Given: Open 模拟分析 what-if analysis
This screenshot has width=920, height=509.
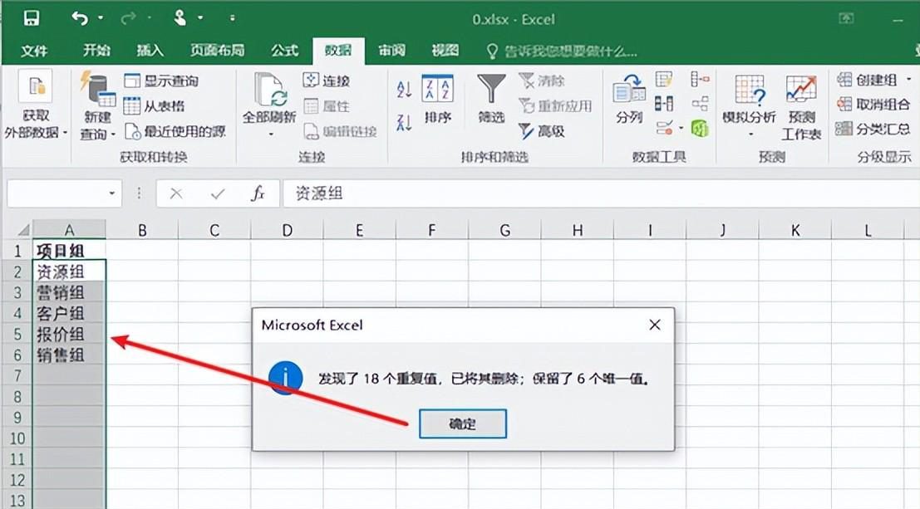Looking at the screenshot, I should (750, 105).
